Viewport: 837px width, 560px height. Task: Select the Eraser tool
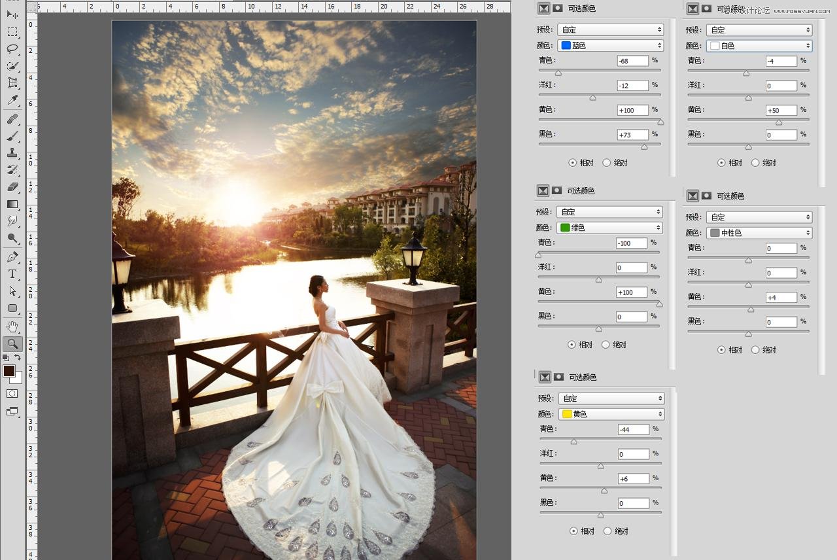[x=12, y=187]
